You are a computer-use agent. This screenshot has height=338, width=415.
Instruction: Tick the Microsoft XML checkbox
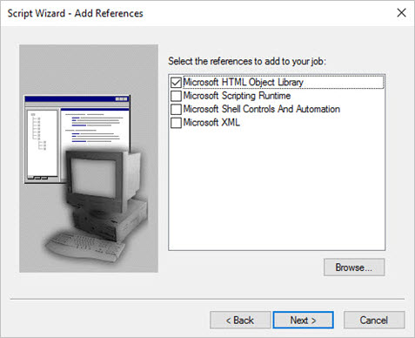[176, 123]
